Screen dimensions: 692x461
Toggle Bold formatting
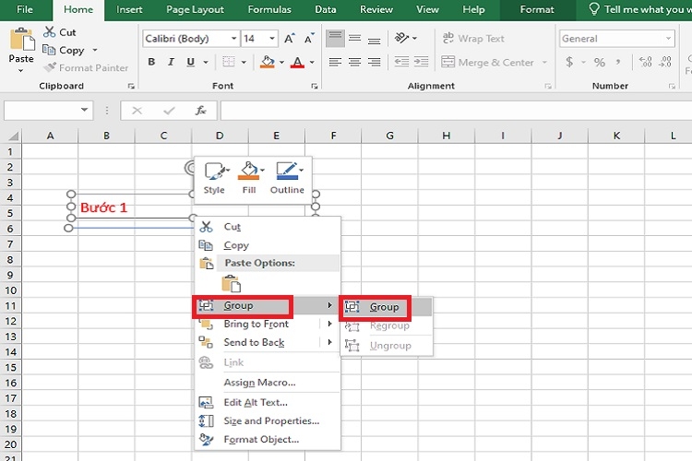point(151,62)
